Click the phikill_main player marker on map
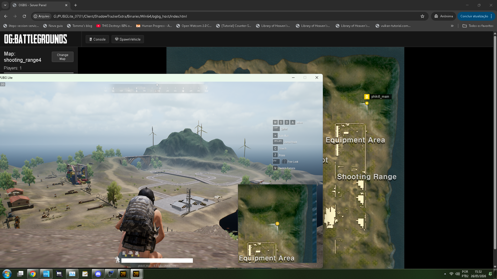This screenshot has height=279, width=497. [367, 103]
